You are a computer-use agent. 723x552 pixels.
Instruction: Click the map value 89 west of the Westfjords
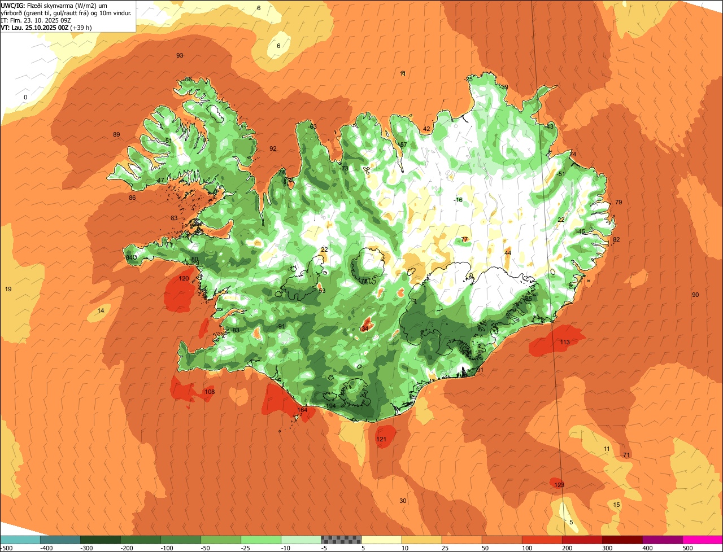116,134
